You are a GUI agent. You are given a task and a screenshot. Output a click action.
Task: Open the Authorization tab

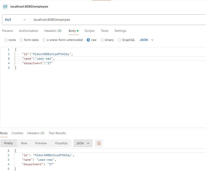click(29, 31)
